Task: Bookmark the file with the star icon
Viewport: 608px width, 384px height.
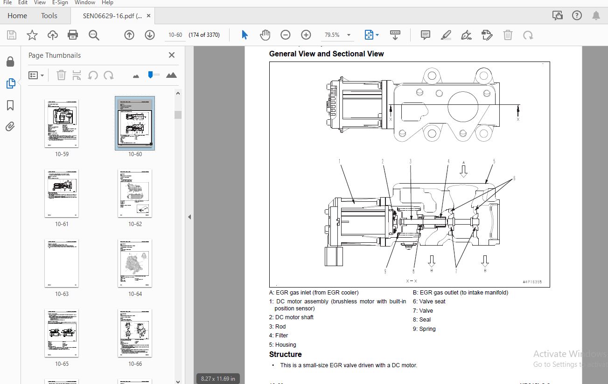Action: click(32, 35)
